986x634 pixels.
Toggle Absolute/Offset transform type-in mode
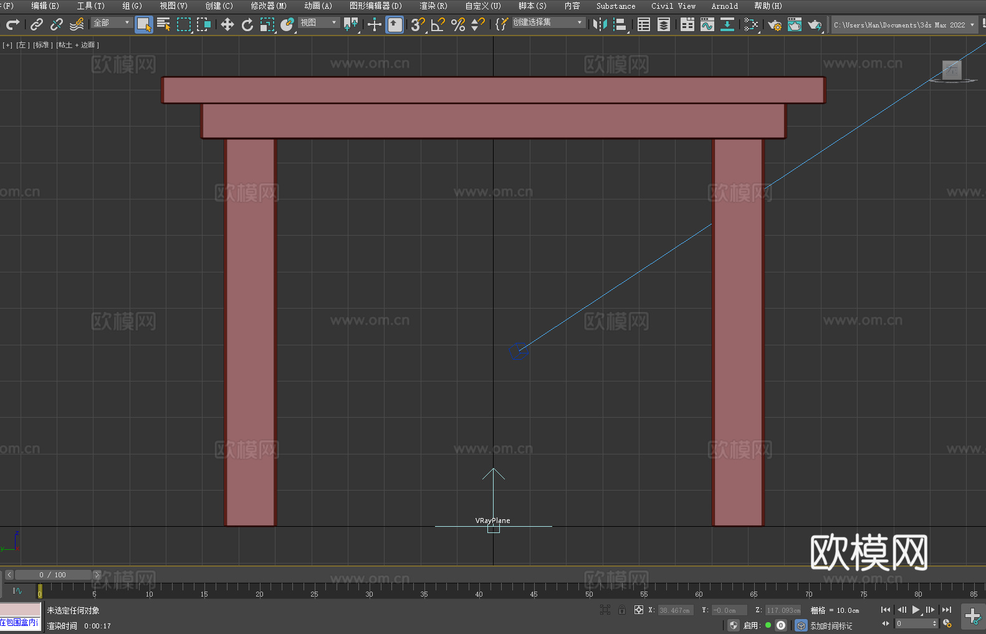point(639,610)
